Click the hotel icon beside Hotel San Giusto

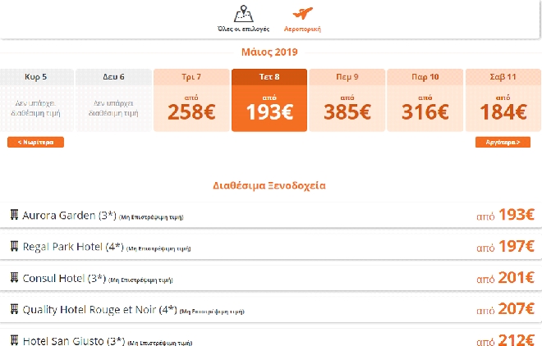[14, 339]
